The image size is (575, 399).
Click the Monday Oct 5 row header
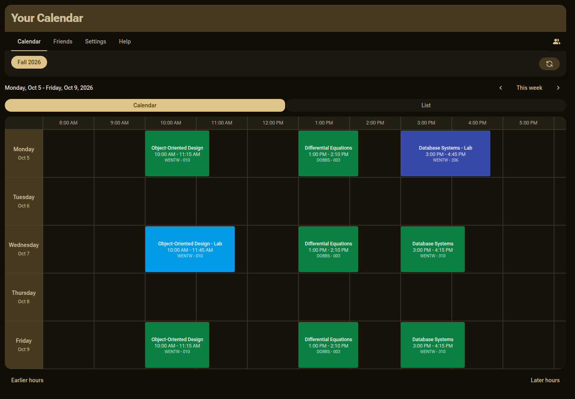[24, 154]
